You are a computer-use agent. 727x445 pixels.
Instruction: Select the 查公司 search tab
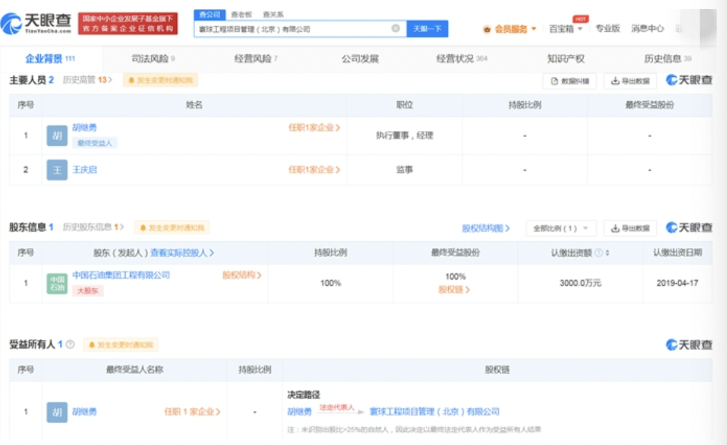pyautogui.click(x=210, y=15)
